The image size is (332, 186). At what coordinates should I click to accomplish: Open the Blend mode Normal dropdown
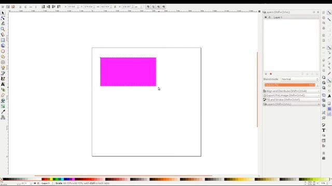300,79
